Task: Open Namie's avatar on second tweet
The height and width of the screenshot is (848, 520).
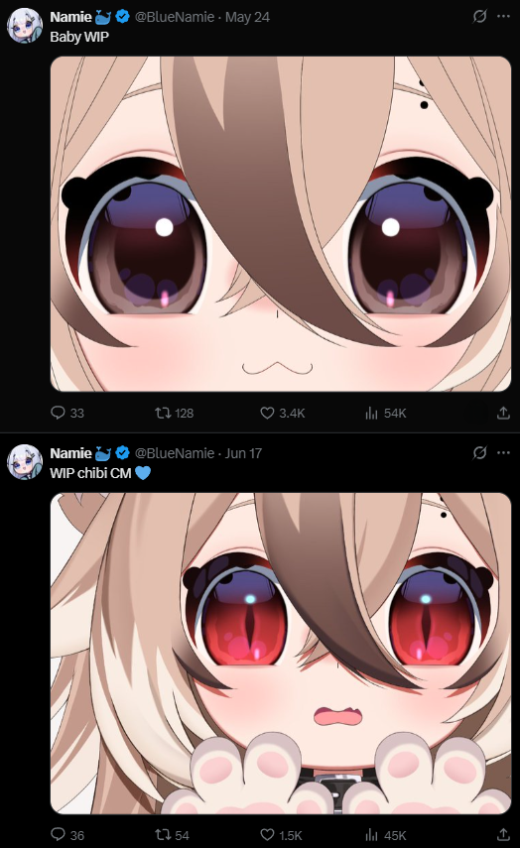Action: (x=25, y=461)
